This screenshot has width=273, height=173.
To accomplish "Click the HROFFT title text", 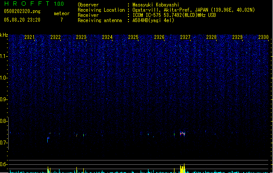I will point(27,3).
